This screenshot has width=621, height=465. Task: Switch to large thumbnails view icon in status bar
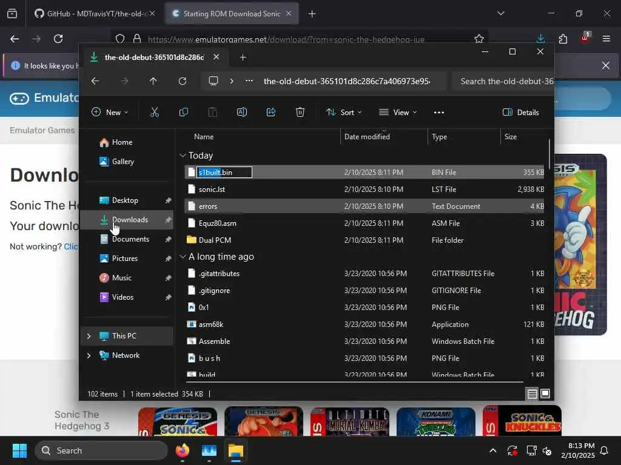pyautogui.click(x=545, y=394)
